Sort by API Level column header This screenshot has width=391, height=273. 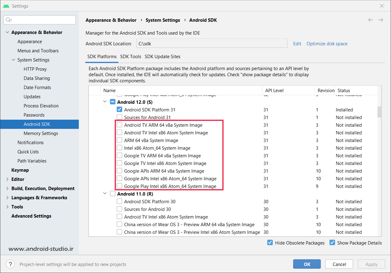[289, 91]
